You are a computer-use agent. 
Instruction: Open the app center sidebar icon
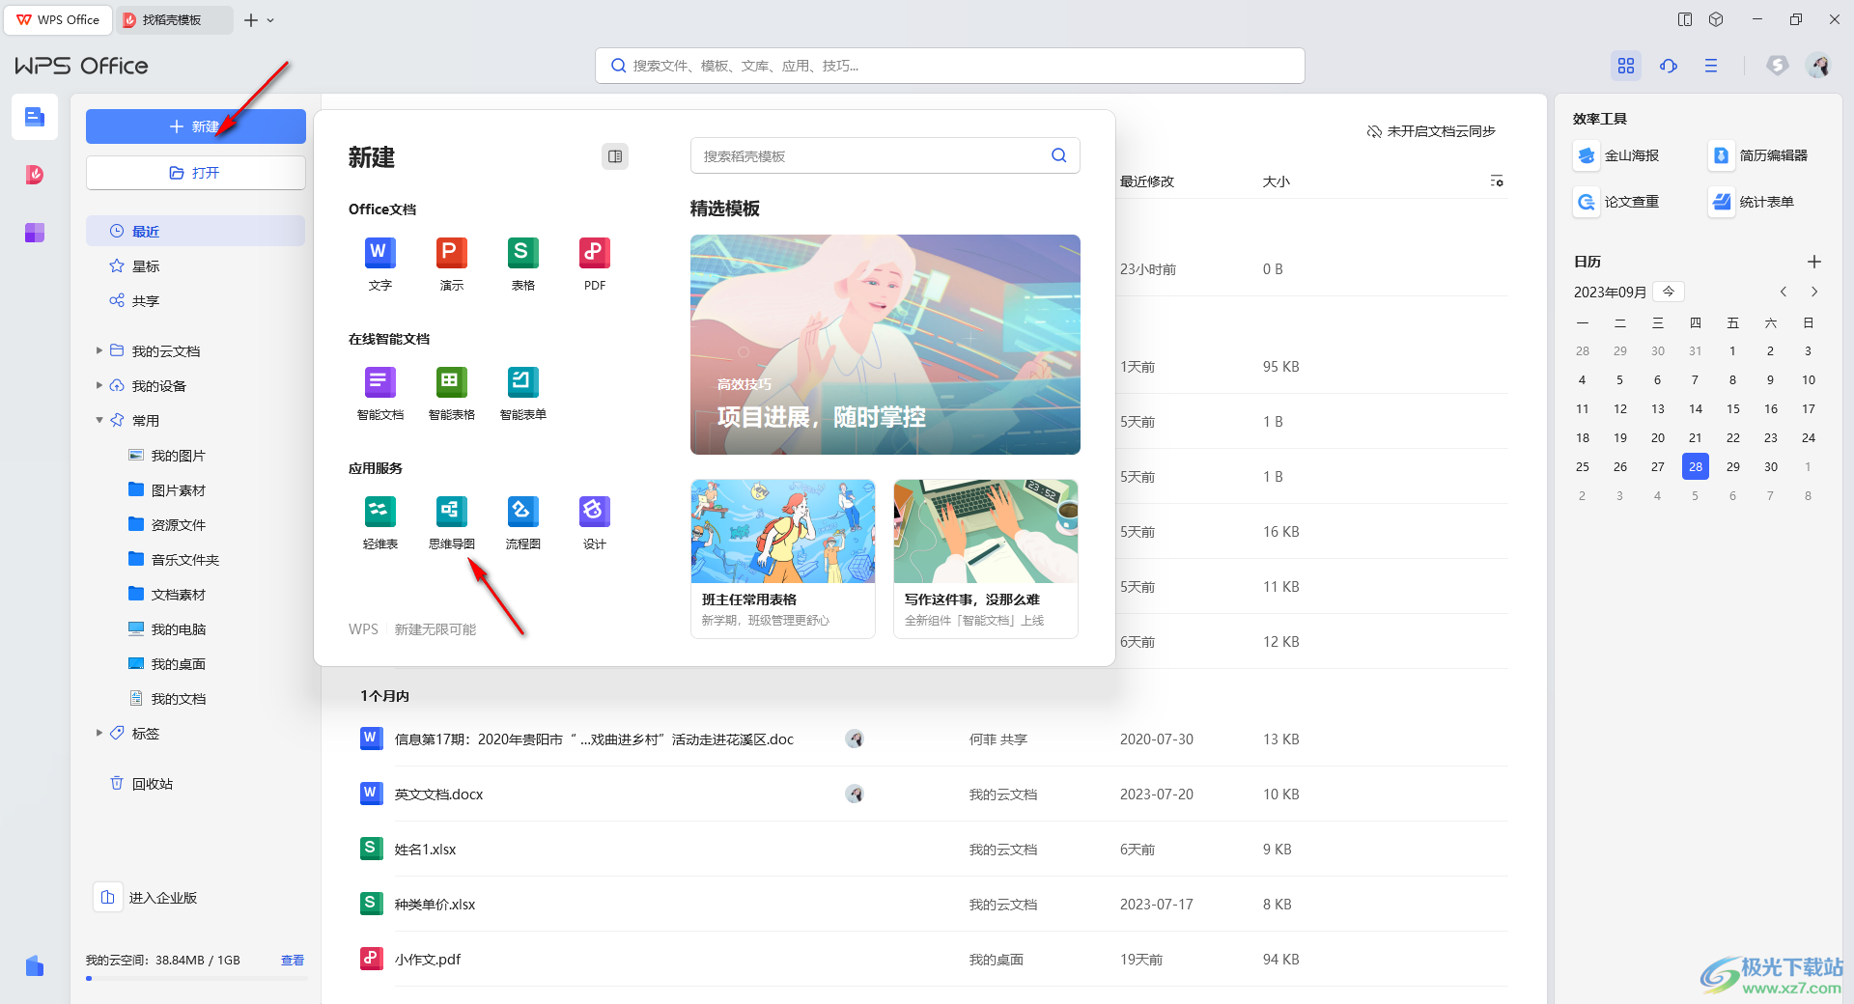click(35, 233)
